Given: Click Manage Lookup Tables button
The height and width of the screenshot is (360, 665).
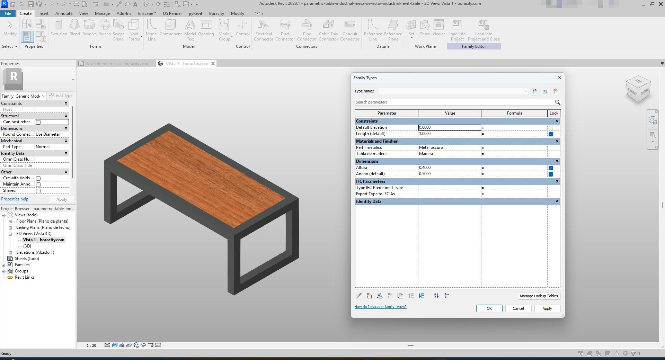Looking at the screenshot, I should pyautogui.click(x=539, y=296).
